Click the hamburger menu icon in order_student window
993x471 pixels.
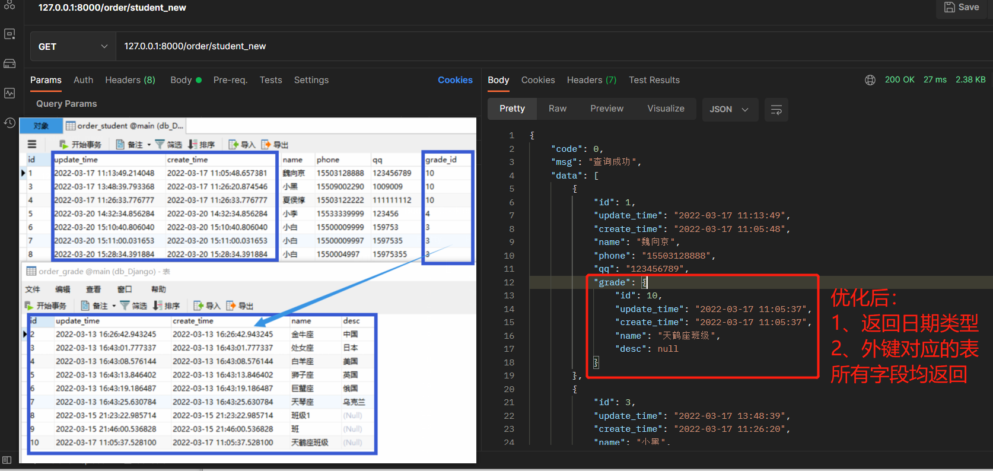coord(32,144)
